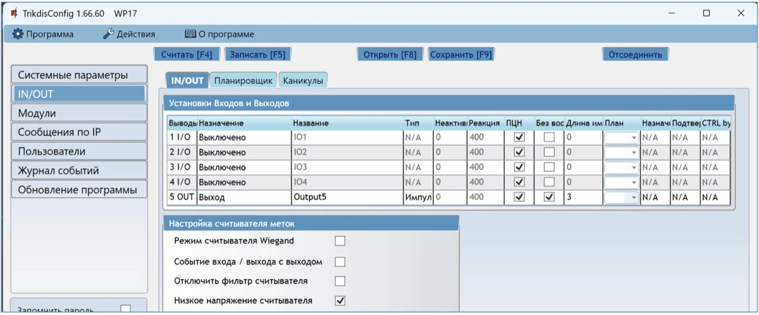Uncheck Низкое напряжение считывателя
759x315 pixels.
(x=340, y=300)
